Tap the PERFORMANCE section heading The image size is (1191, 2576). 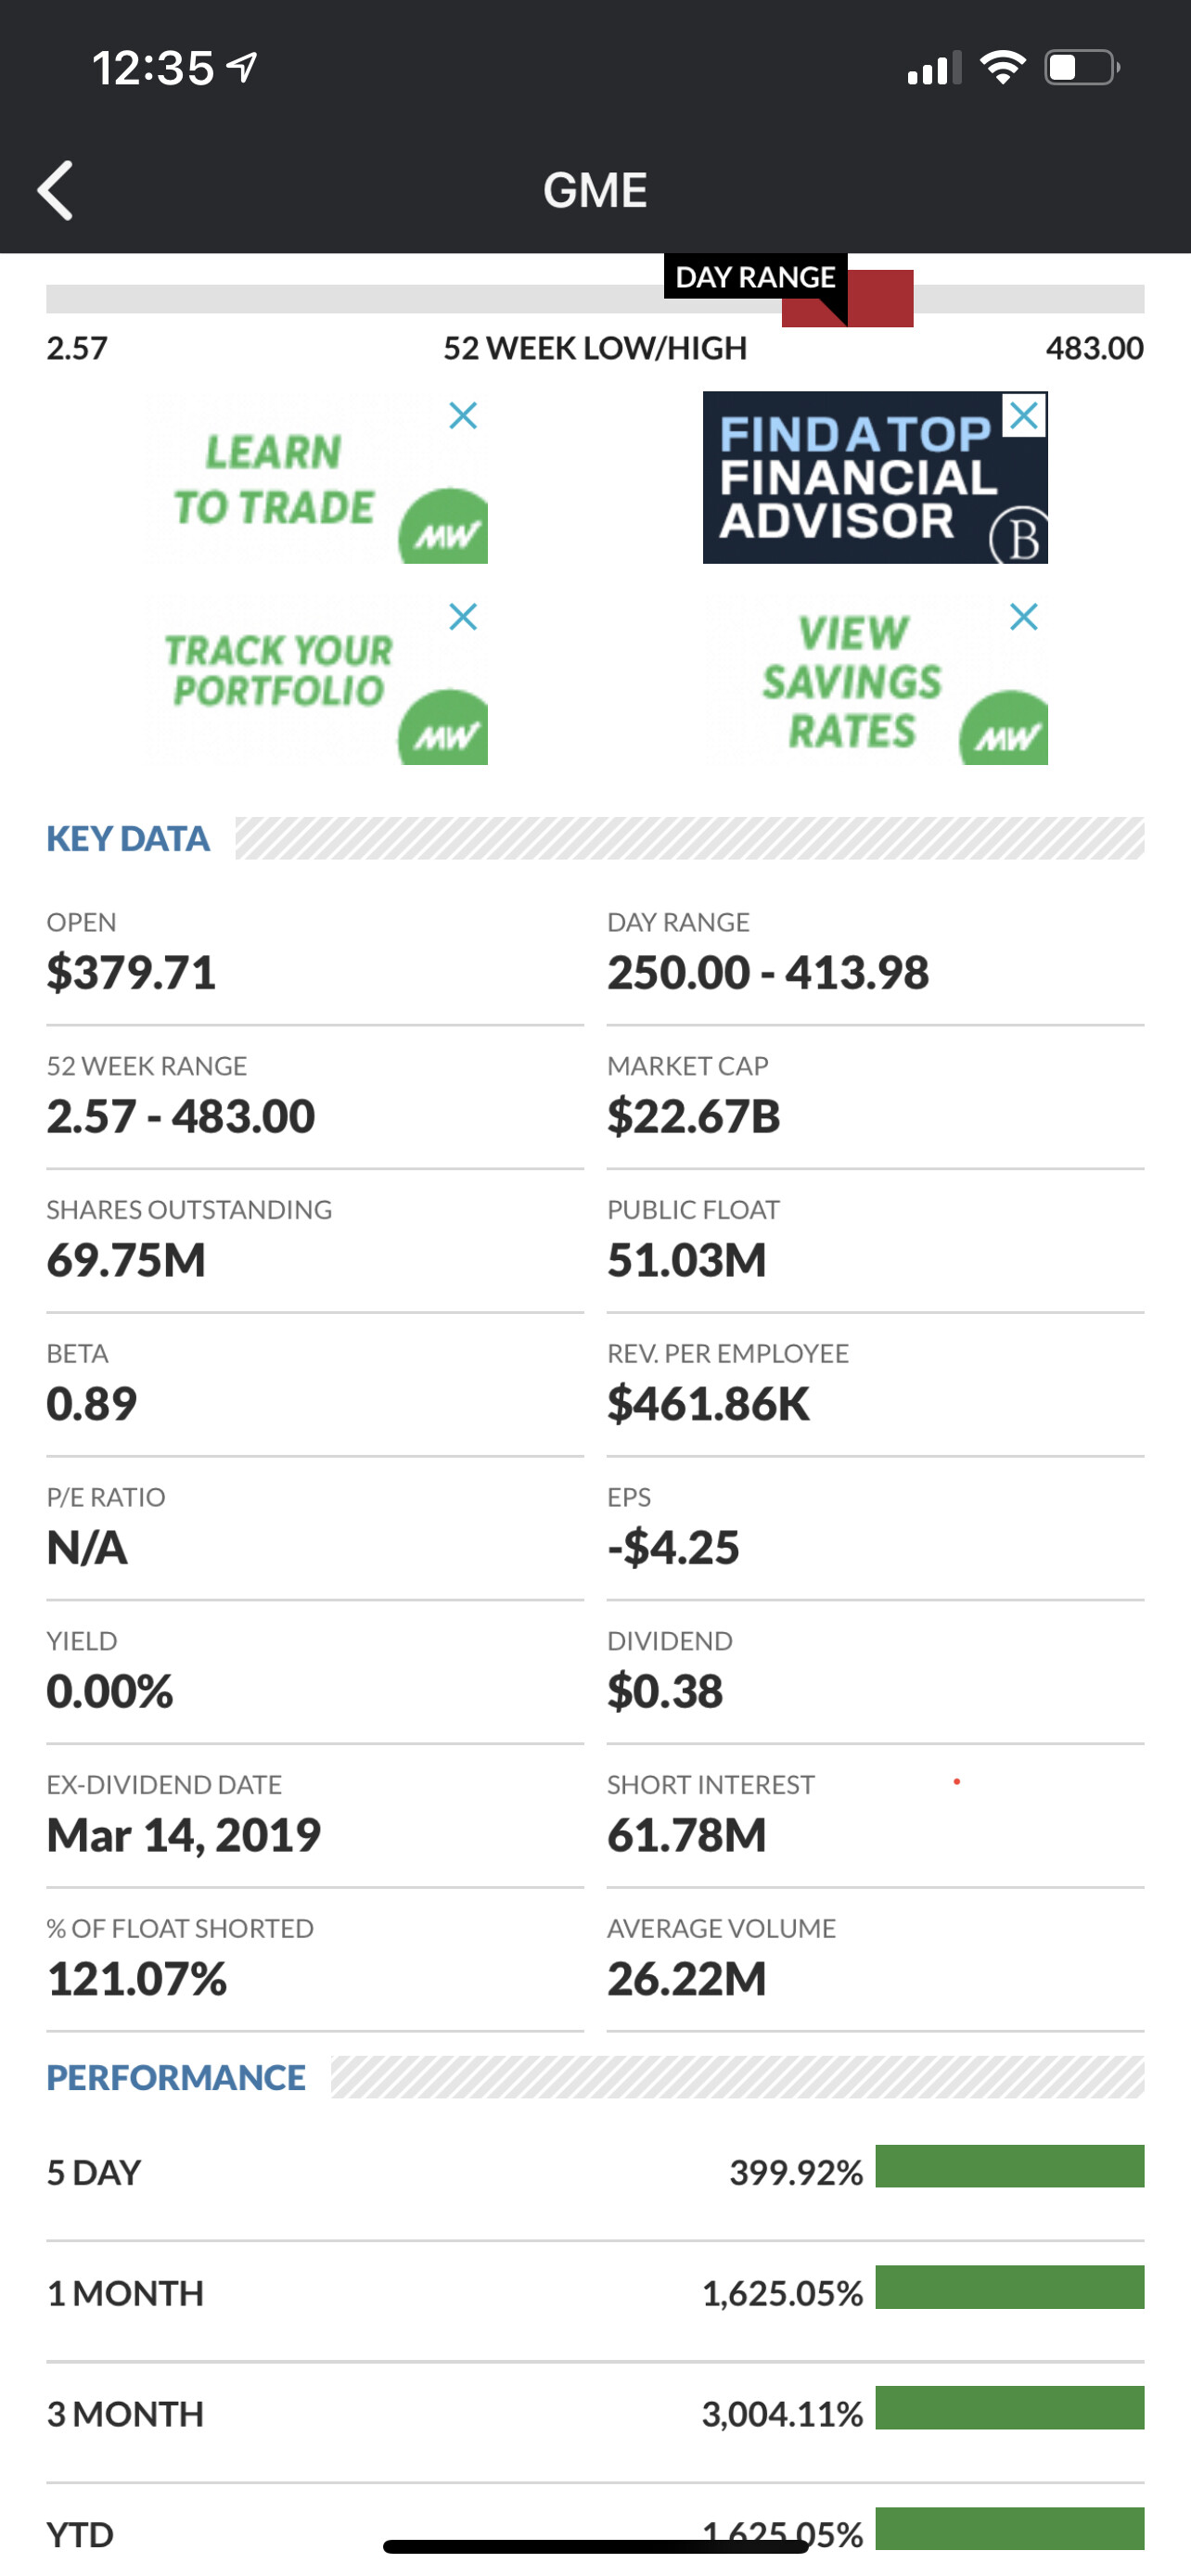pos(176,2078)
